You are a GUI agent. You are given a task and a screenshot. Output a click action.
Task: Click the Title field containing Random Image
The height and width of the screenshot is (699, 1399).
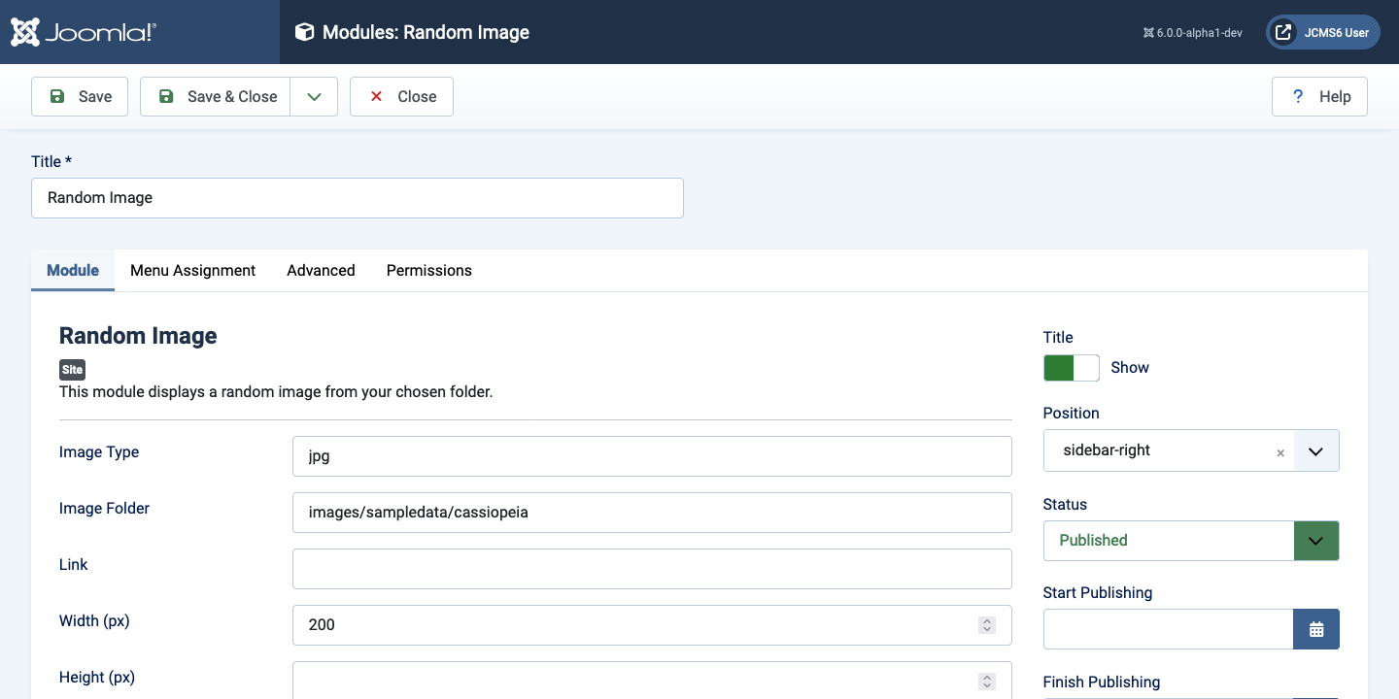click(357, 197)
